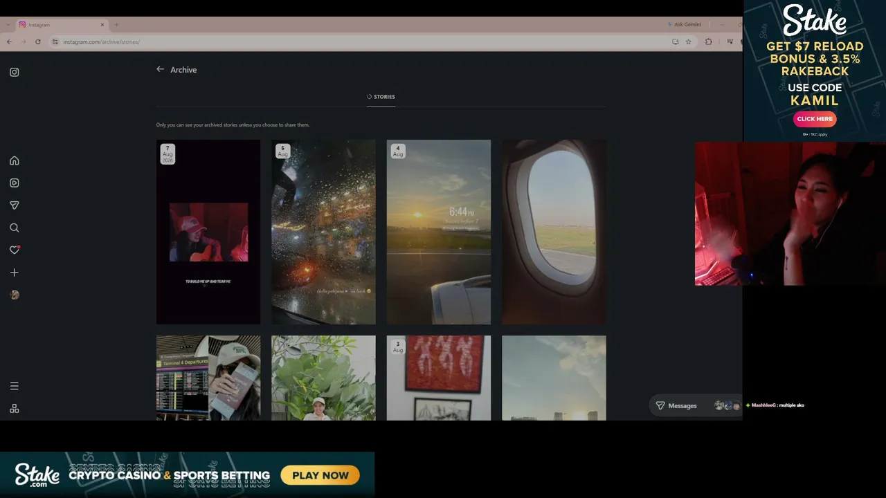Open the Aug 3 red artwork story

[439, 378]
